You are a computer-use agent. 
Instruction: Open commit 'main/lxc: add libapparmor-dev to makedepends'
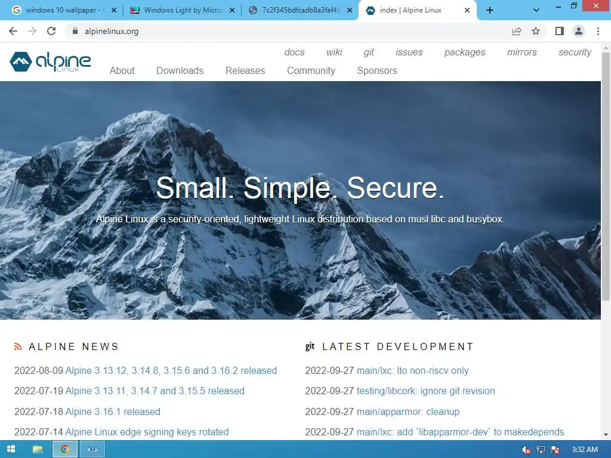coord(460,432)
